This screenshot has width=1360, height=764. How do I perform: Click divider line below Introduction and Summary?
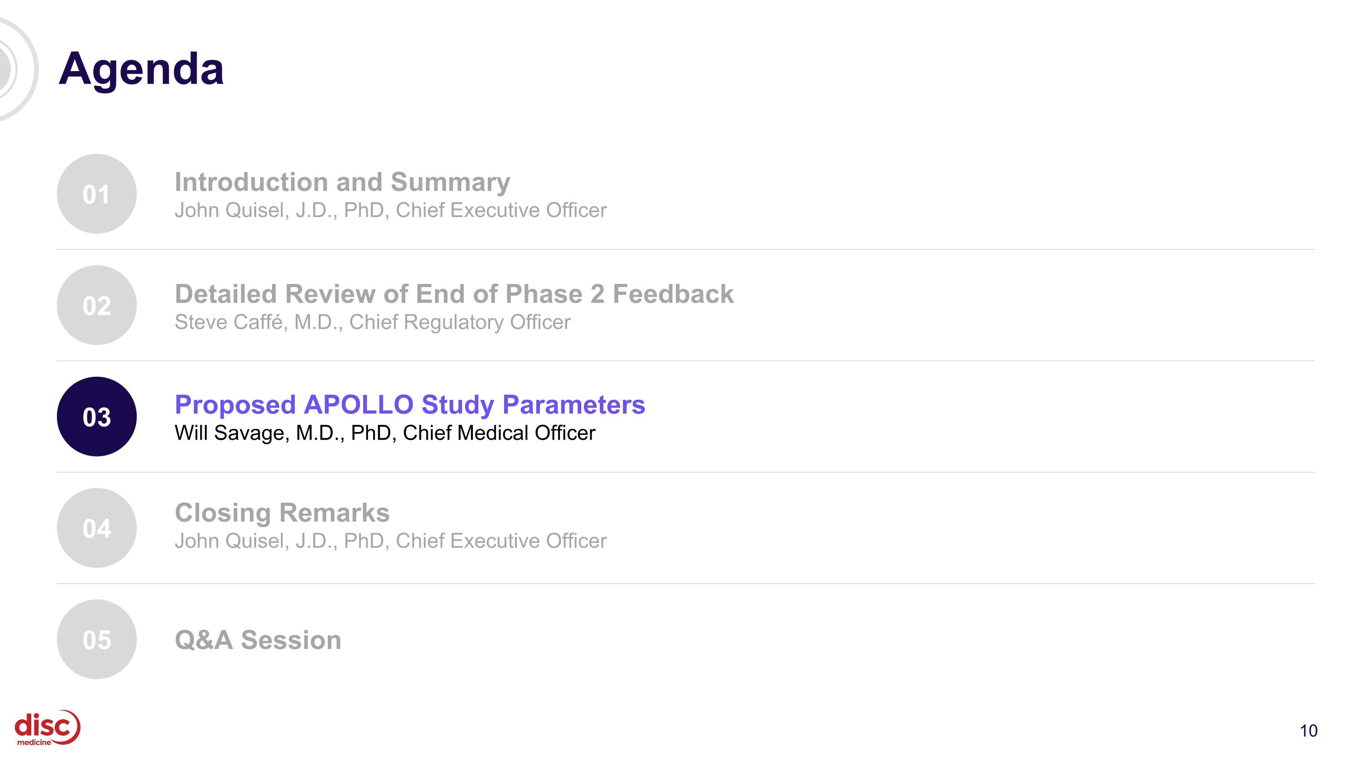point(686,250)
